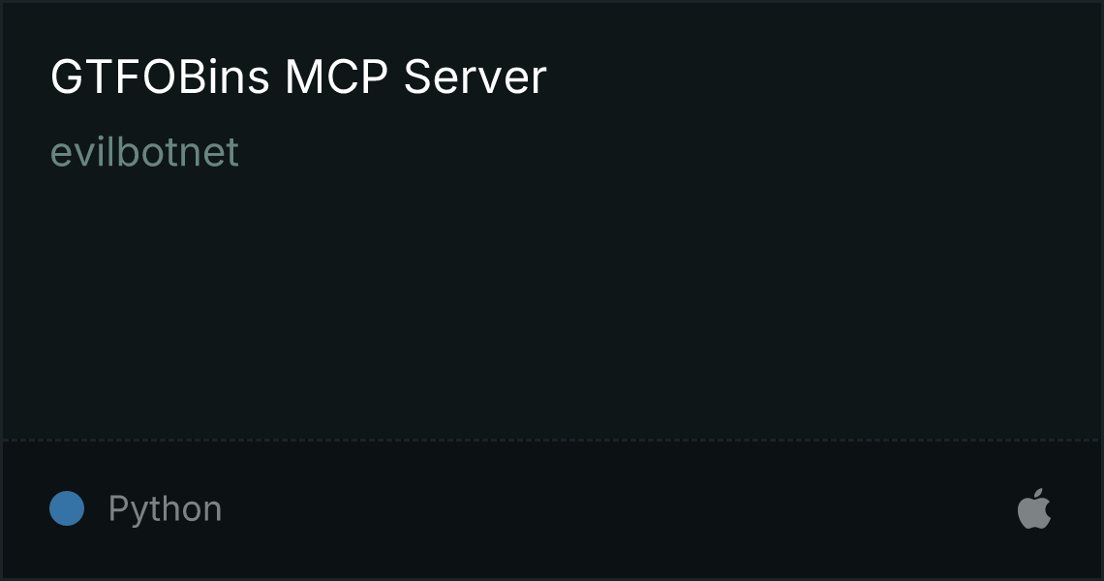
Task: Click the card's dark body below evilbotnet
Action: (x=552, y=303)
